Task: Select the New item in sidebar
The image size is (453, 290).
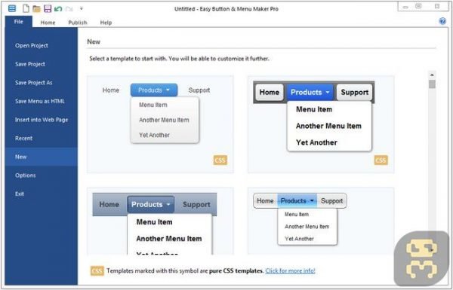Action: 42,157
